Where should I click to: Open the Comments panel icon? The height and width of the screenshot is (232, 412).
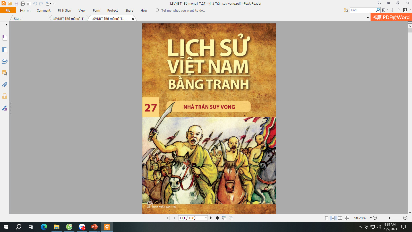pyautogui.click(x=5, y=73)
